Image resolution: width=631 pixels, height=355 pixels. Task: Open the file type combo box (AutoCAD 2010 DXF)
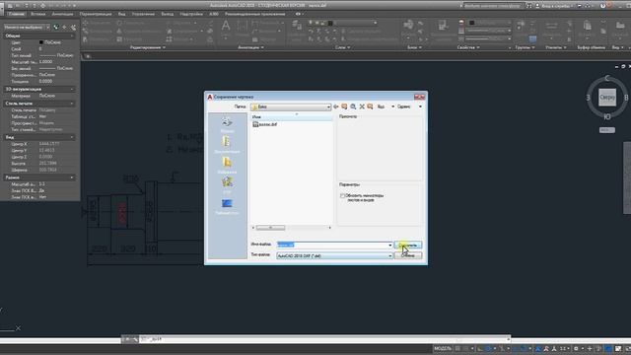coord(334,256)
